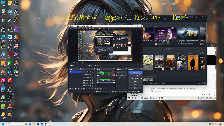
Task: Toggle visibility eye of third source row
Action: [x=90, y=78]
